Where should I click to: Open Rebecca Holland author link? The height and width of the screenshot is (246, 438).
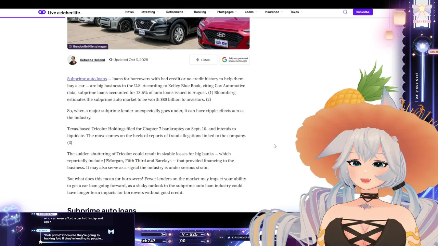[92, 60]
